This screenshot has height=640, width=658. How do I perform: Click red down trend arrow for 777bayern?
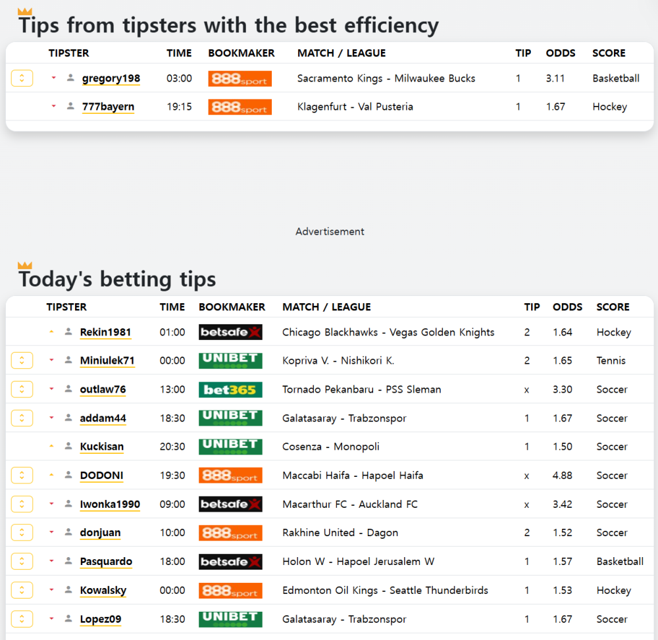[x=53, y=106]
